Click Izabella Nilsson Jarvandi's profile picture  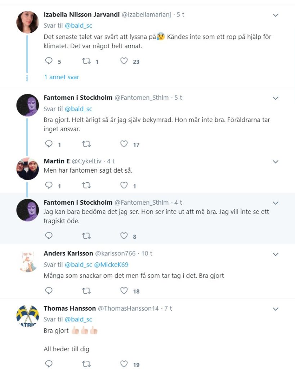pos(28,22)
